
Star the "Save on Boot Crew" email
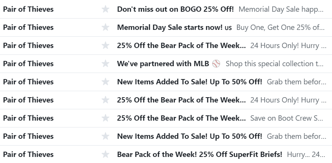pyautogui.click(x=105, y=118)
